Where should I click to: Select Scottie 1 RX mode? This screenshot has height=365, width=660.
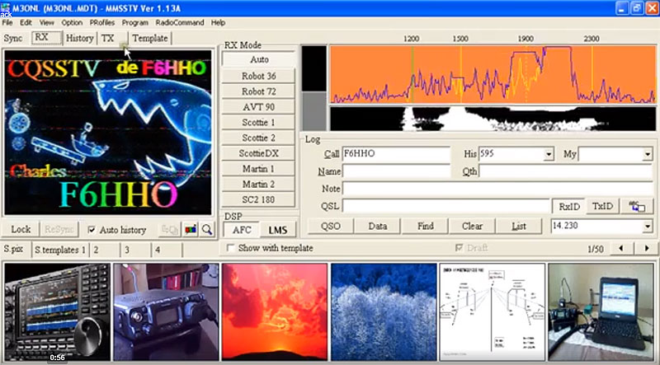[258, 122]
